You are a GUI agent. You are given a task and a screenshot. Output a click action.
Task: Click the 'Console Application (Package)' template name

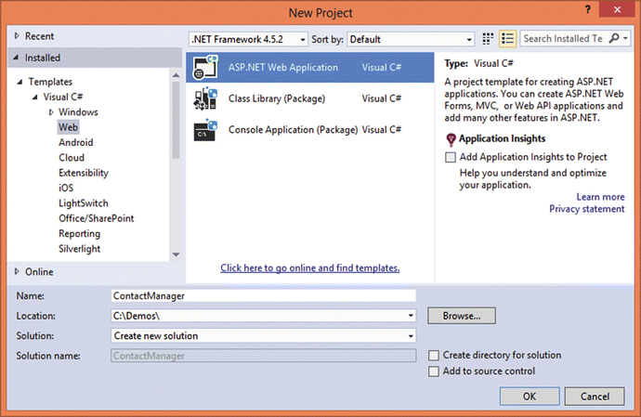point(293,130)
